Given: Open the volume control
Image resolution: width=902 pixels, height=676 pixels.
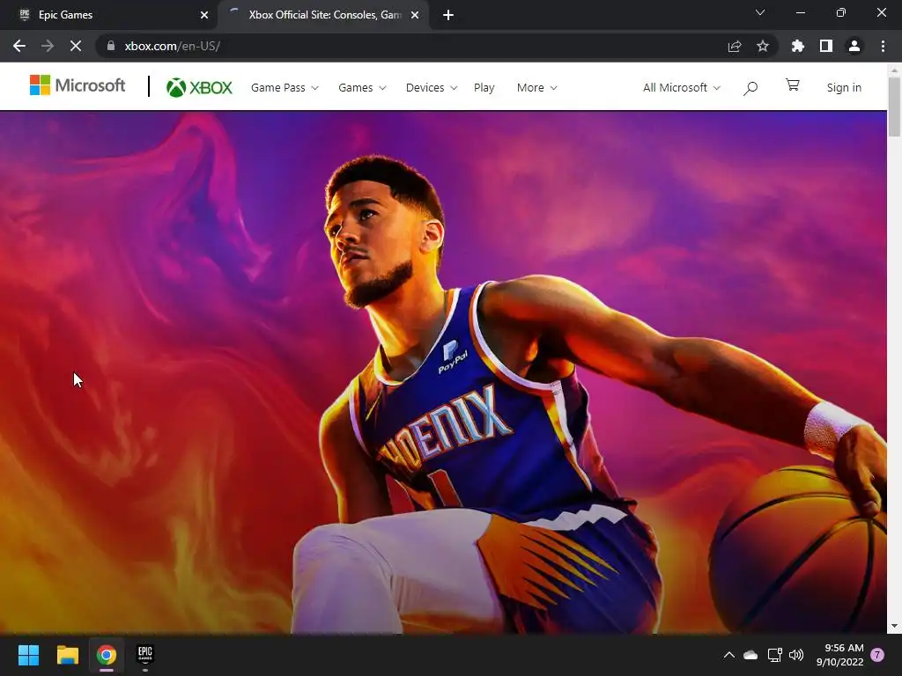Looking at the screenshot, I should [x=796, y=655].
